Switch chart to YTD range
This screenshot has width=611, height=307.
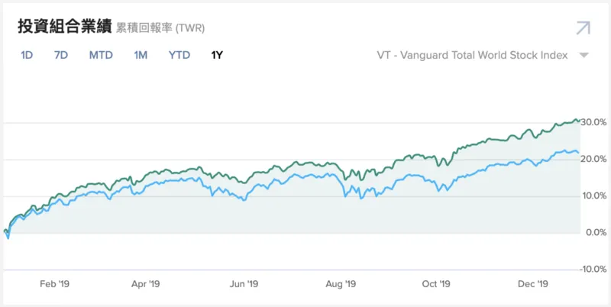(x=179, y=55)
